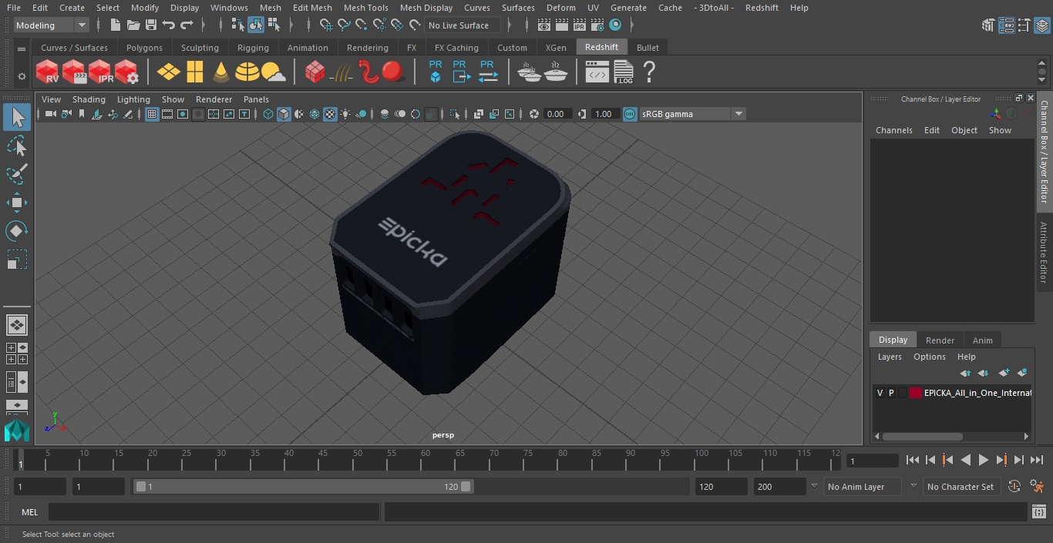Create Redshift dome light shelf icon
The width and height of the screenshot is (1053, 543).
(x=247, y=72)
